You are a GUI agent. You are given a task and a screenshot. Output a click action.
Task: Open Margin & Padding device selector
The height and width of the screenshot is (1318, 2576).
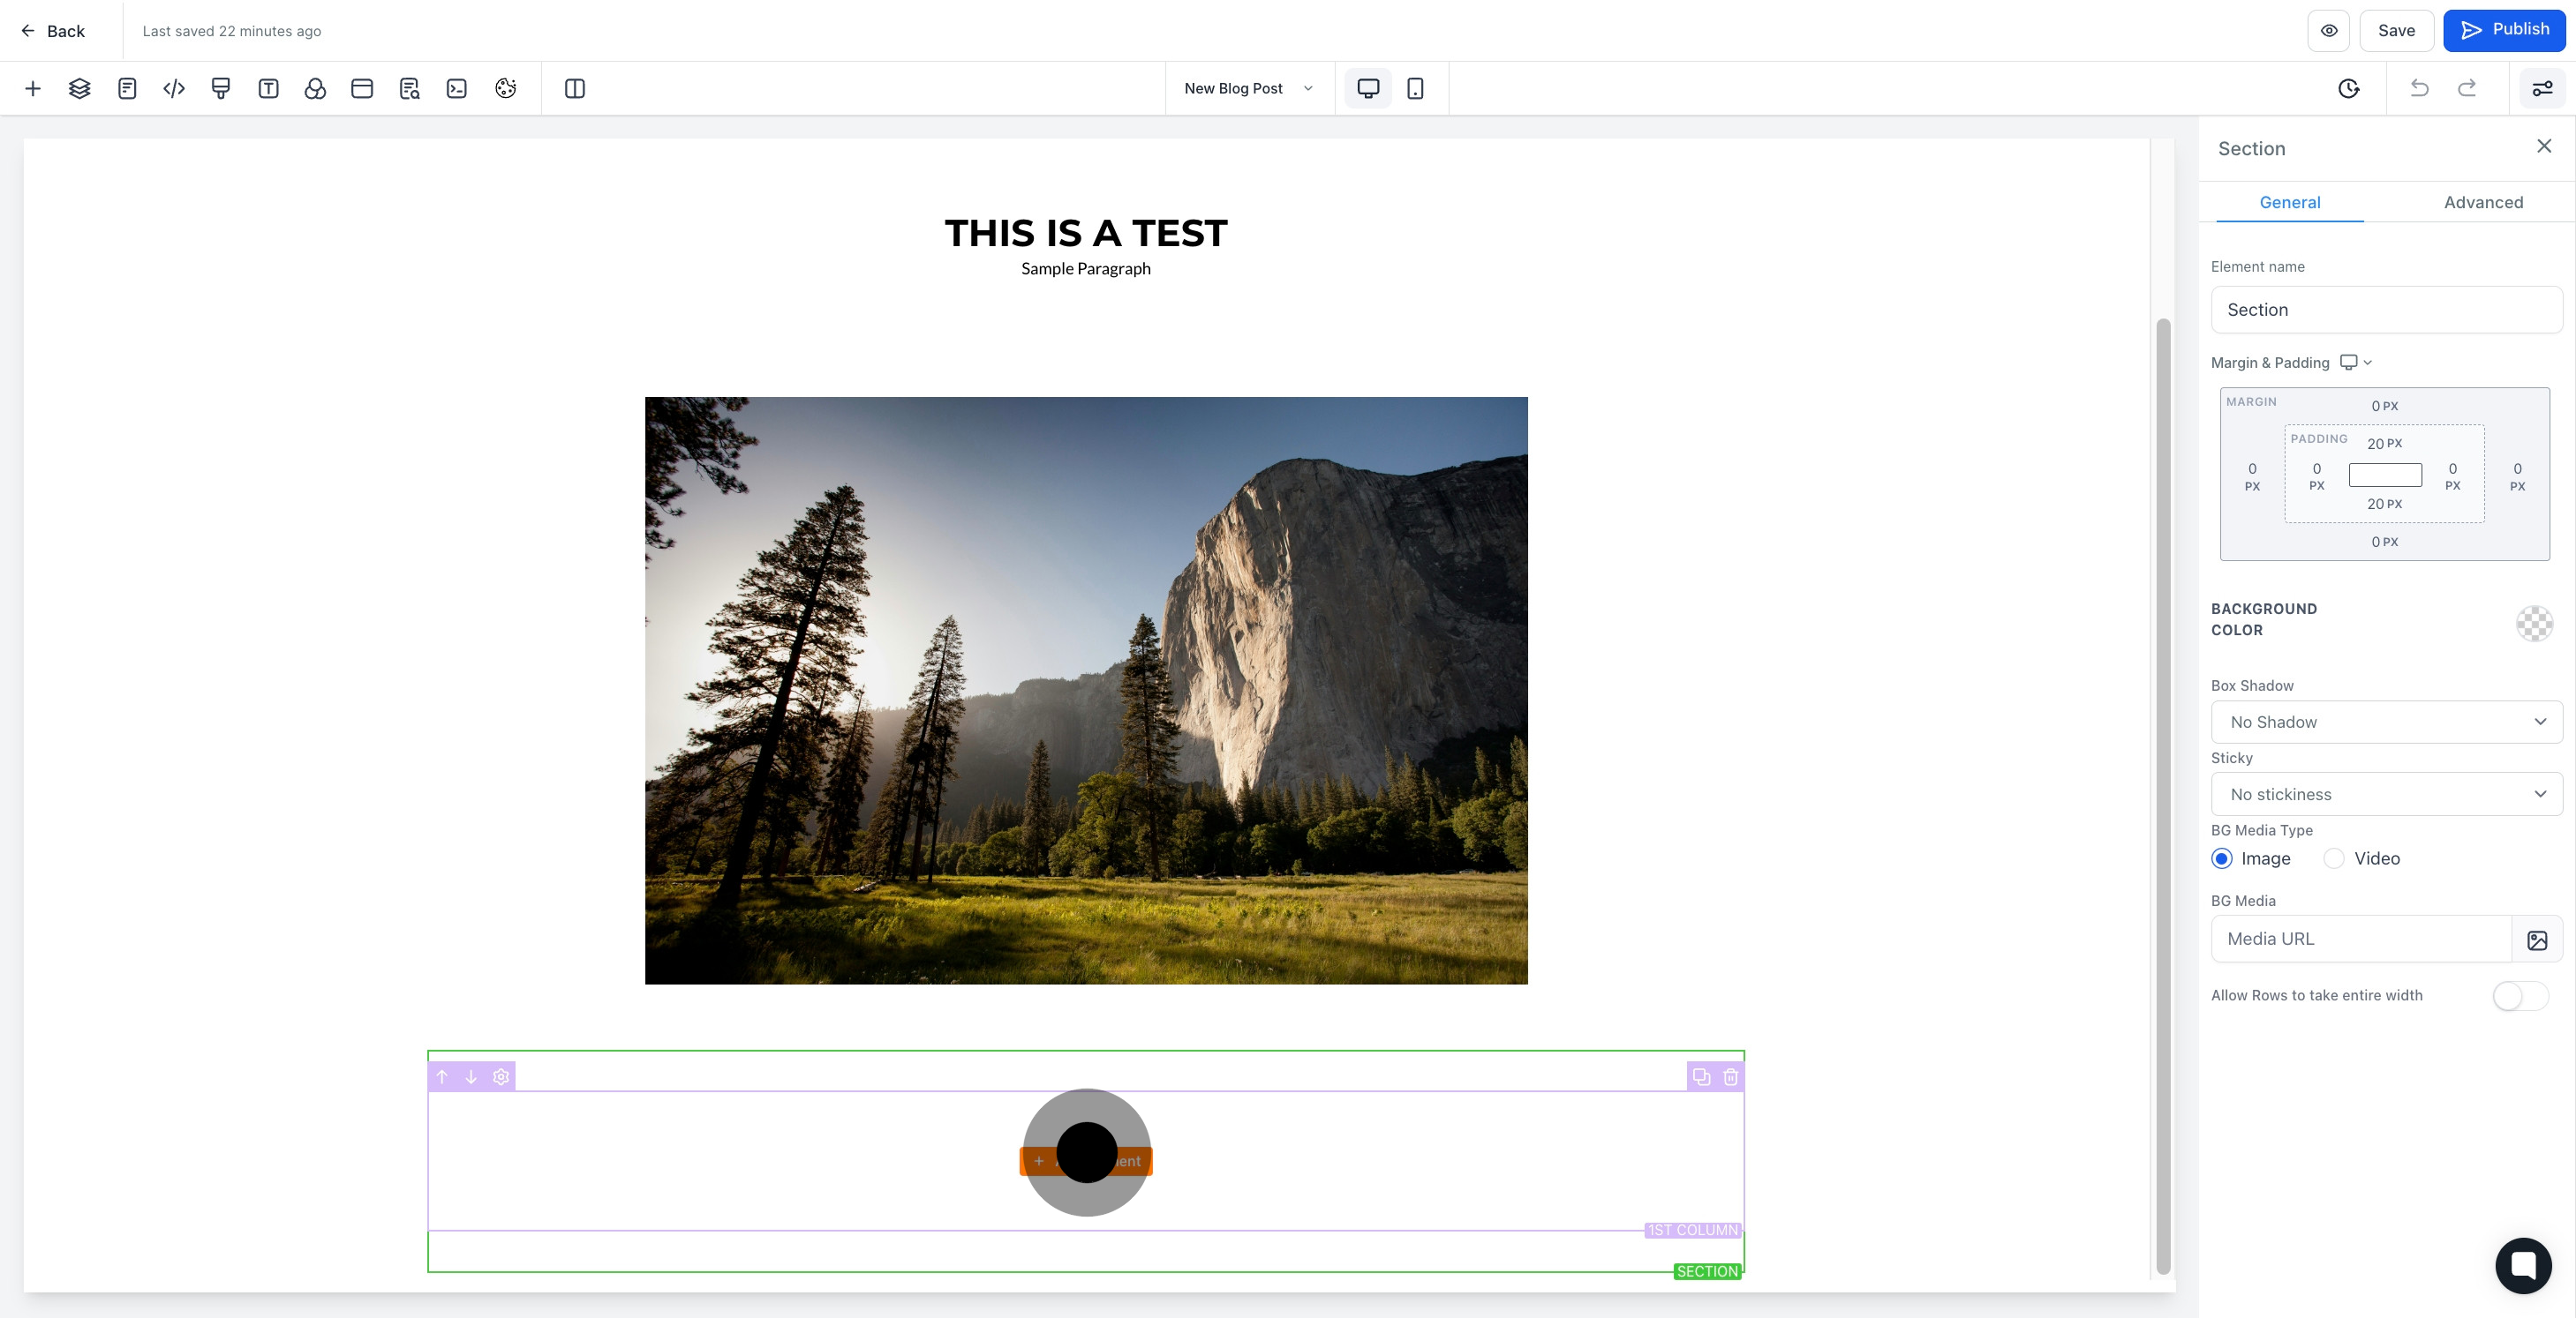coord(2356,363)
